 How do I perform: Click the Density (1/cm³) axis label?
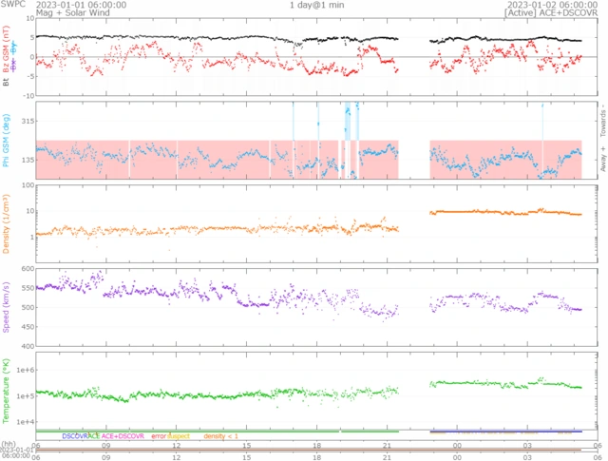click(7, 223)
